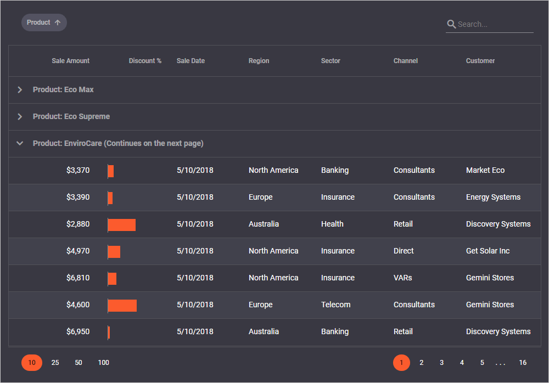Sort by Region column header
The height and width of the screenshot is (383, 549).
click(259, 61)
